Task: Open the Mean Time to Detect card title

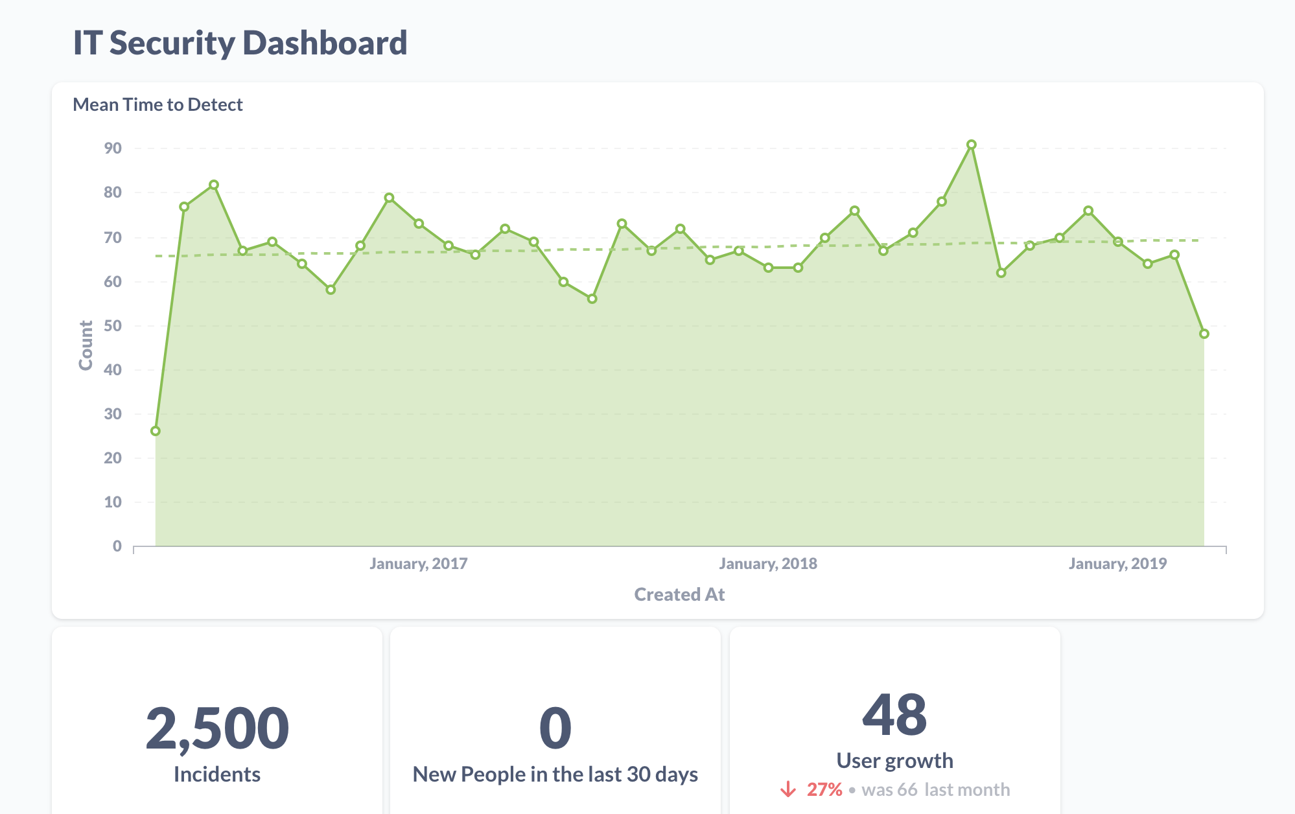Action: pos(157,104)
